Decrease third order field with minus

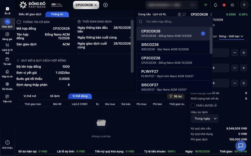click(234, 83)
